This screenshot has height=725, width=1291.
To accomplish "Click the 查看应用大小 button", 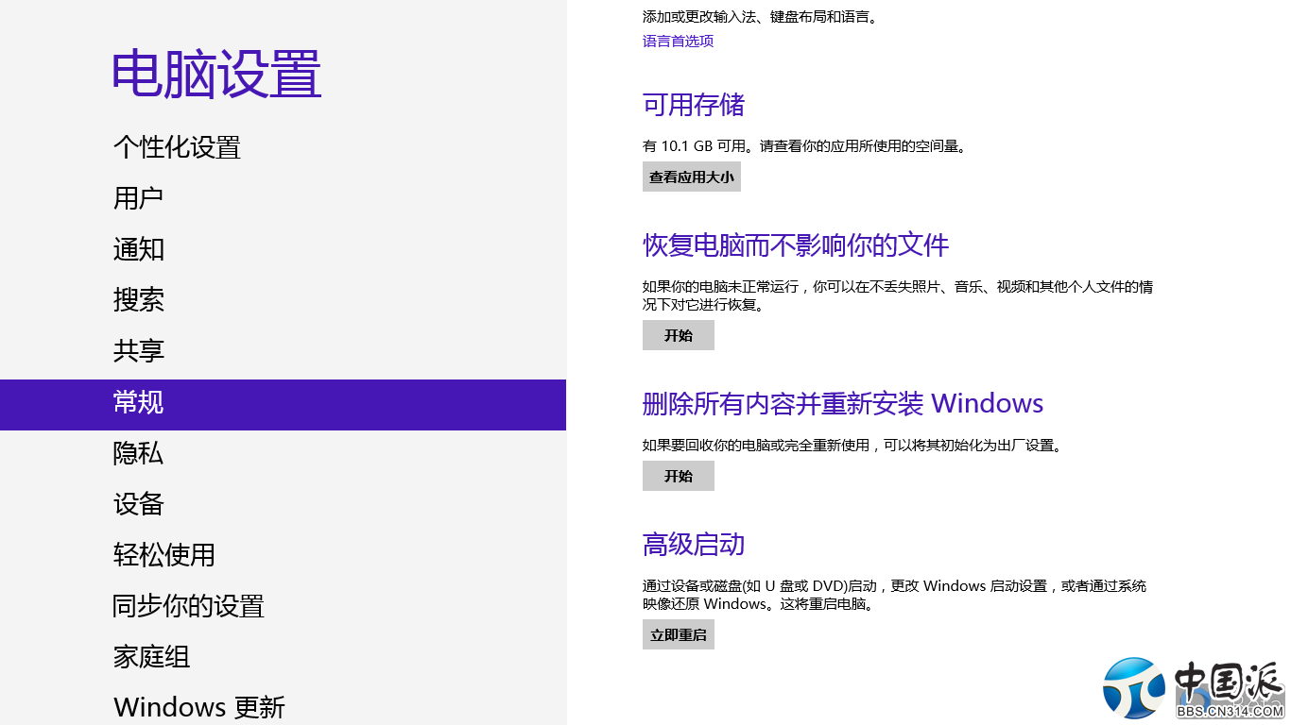I will click(692, 177).
